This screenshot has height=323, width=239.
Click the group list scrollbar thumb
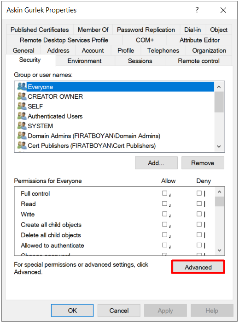(x=219, y=102)
